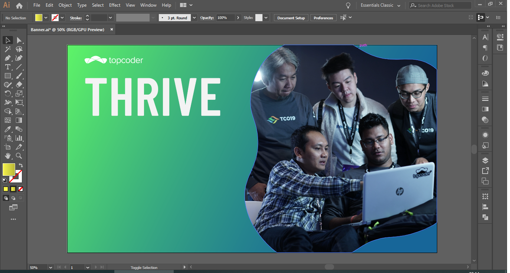Pick the Lasso tool
Image resolution: width=510 pixels, height=273 pixels.
pyautogui.click(x=19, y=49)
